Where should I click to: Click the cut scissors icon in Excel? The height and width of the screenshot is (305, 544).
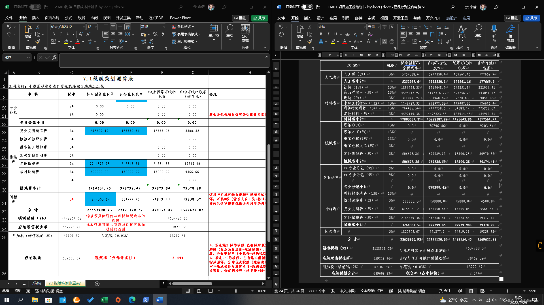coord(38,27)
